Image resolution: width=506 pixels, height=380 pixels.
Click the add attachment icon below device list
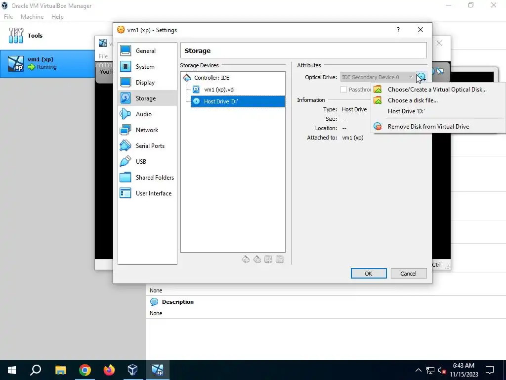(268, 259)
